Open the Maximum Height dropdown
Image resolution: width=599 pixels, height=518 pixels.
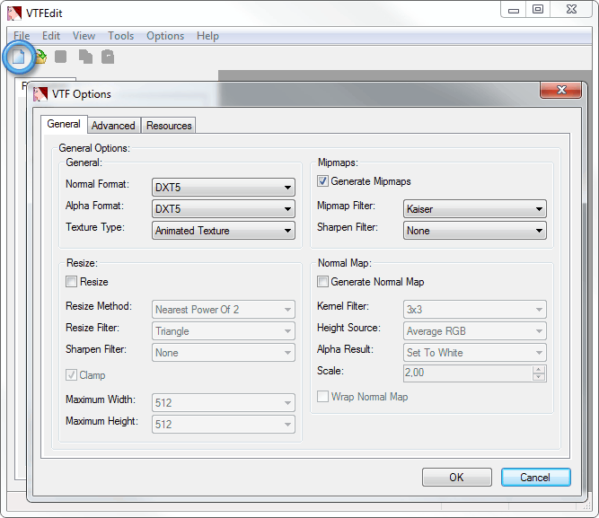pyautogui.click(x=224, y=425)
